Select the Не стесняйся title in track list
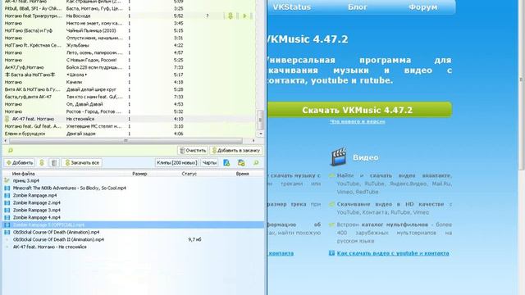Screen dimensions: 525x295 coord(80,119)
